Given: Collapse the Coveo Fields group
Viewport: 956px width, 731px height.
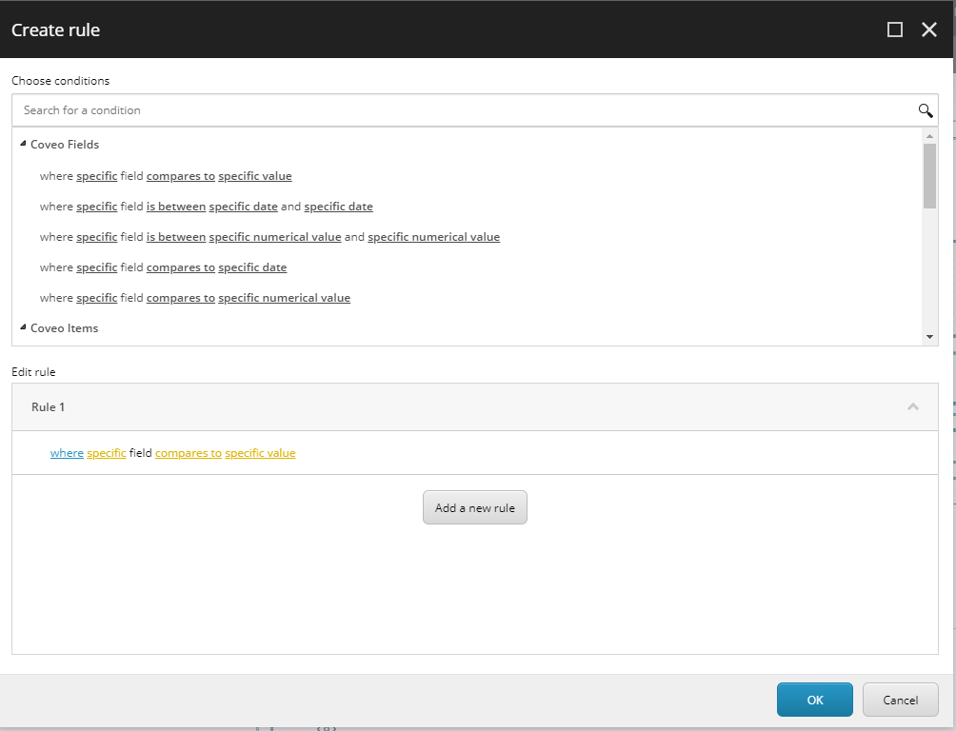Looking at the screenshot, I should [x=23, y=144].
